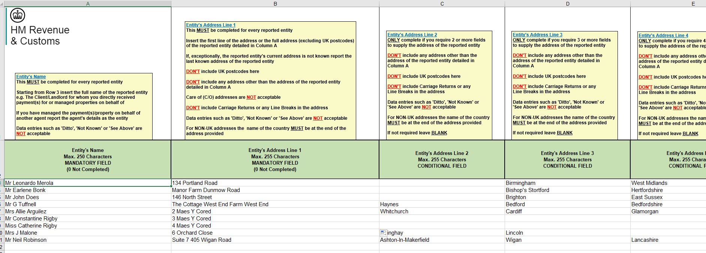
Task: Select column C header
Action: click(442, 4)
